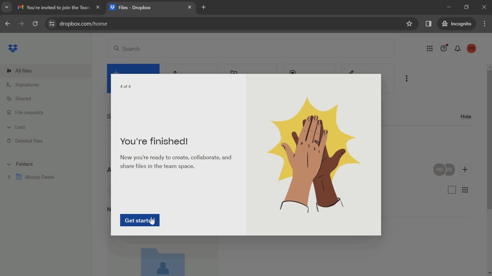The width and height of the screenshot is (492, 276).
Task: Open Signatures sidebar section
Action: click(27, 85)
